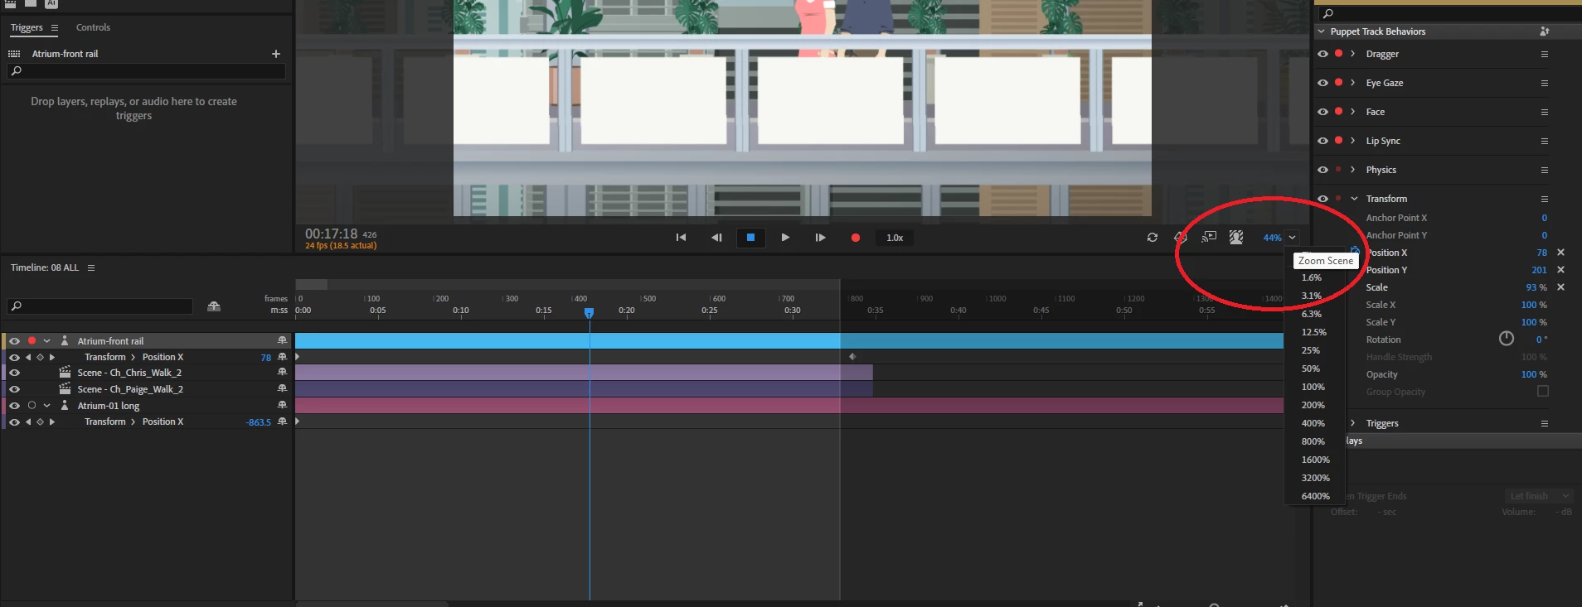
Task: Hide the Scene - Ch_Chris_Walk_2 track
Action: 14,373
